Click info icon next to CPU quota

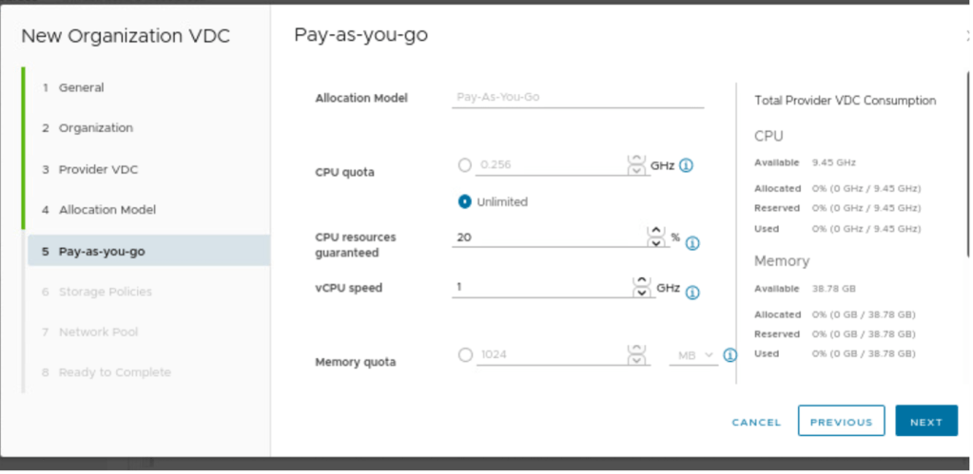point(686,165)
